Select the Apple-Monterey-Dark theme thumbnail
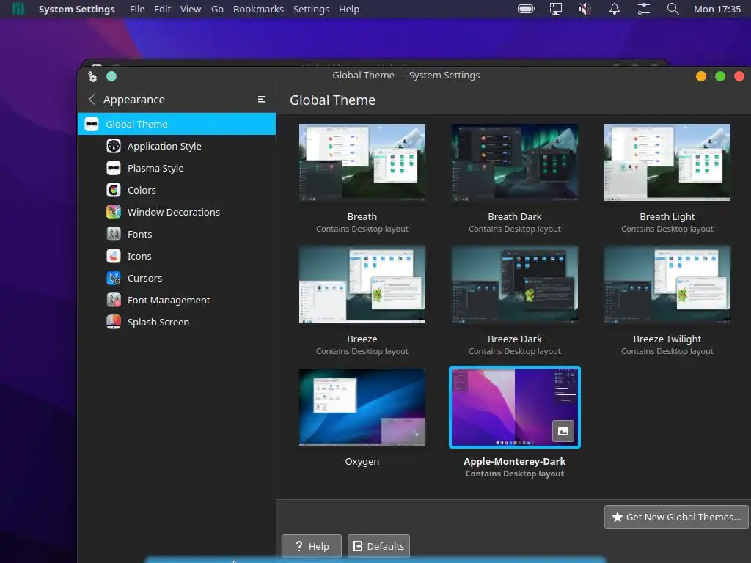751x563 pixels. [515, 407]
